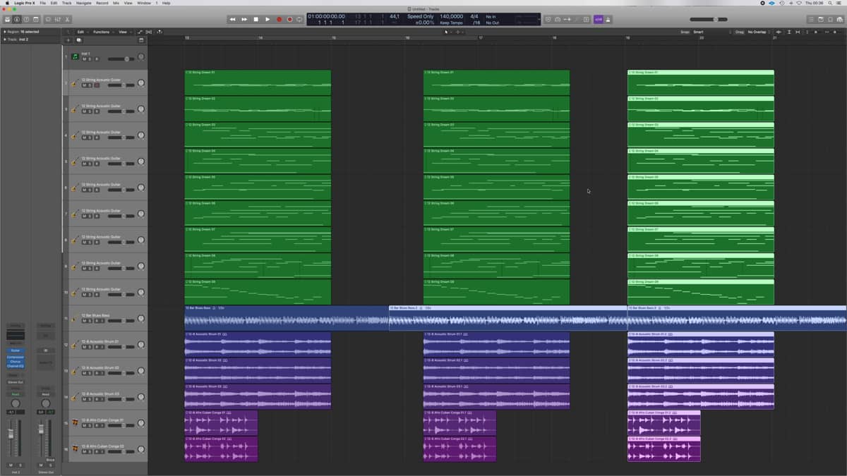This screenshot has height=476, width=847.
Task: Toggle Catch Playhead button
Action: tap(160, 32)
